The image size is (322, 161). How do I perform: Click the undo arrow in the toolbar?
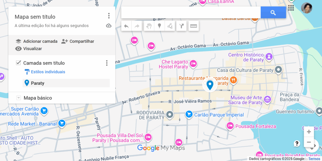tap(126, 26)
